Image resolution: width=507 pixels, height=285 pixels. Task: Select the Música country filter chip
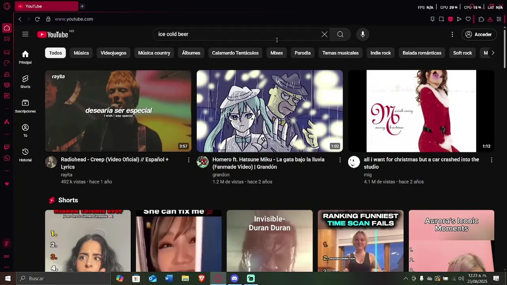pyautogui.click(x=154, y=53)
